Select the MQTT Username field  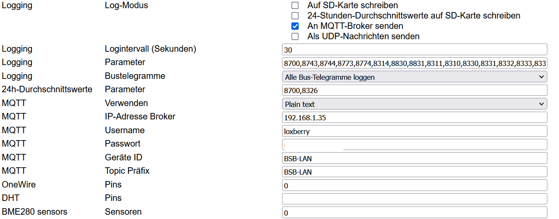tap(414, 131)
